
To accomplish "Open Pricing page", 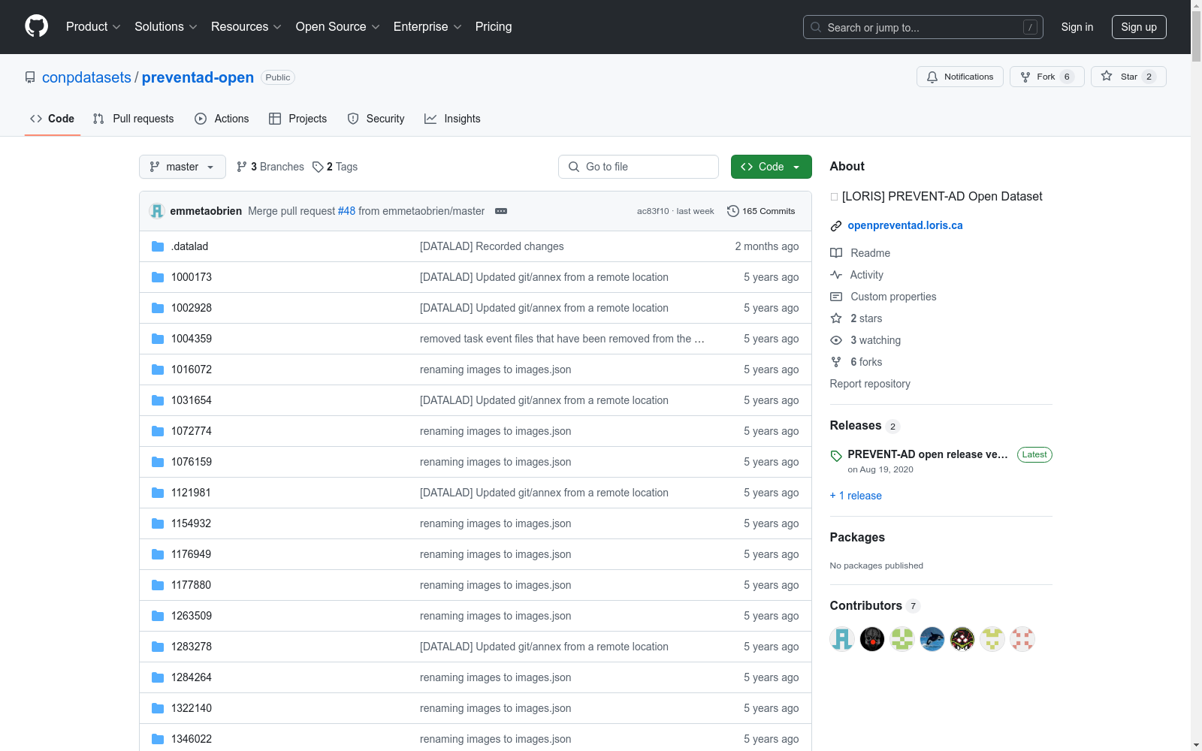I will tap(494, 27).
